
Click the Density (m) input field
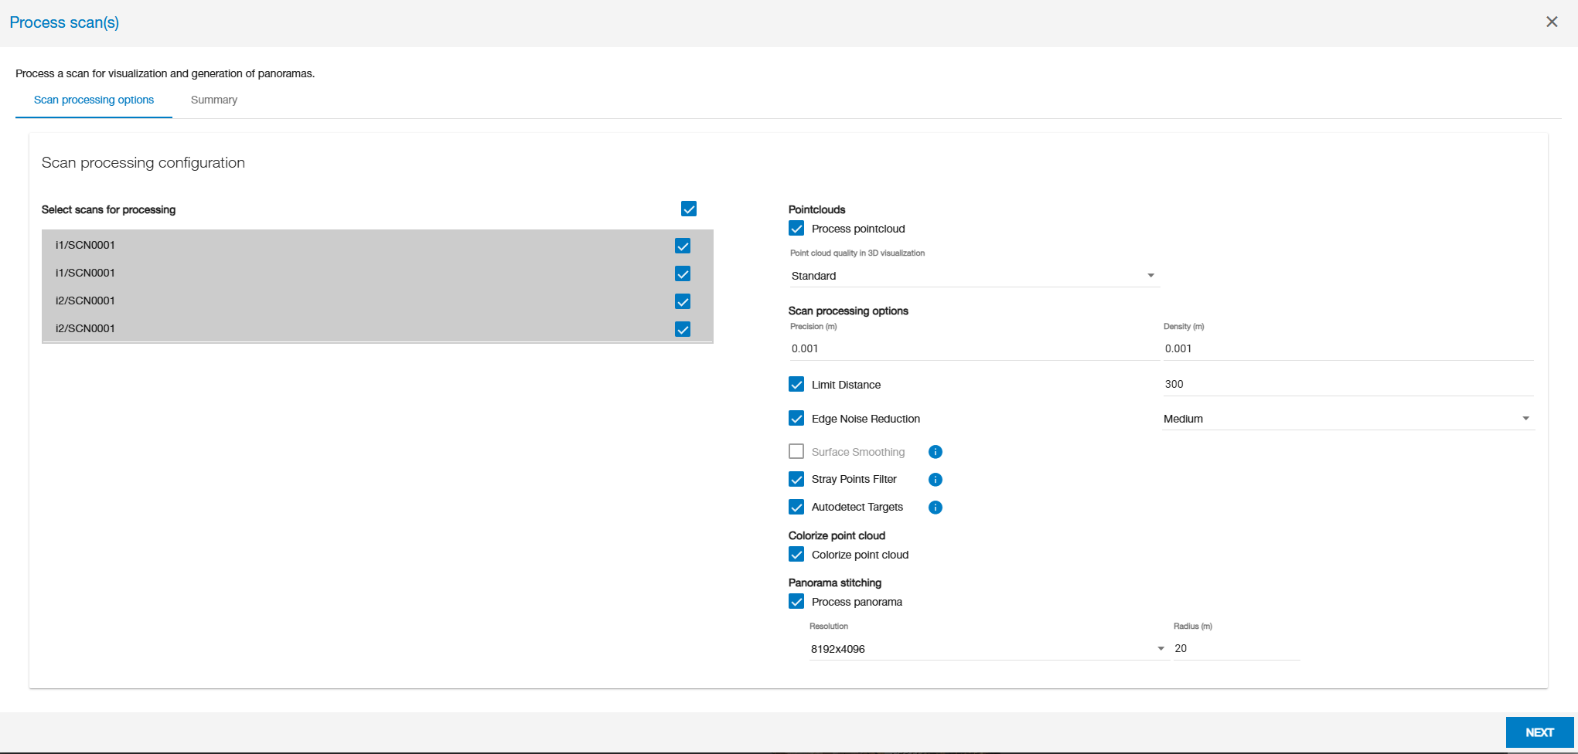point(1346,348)
